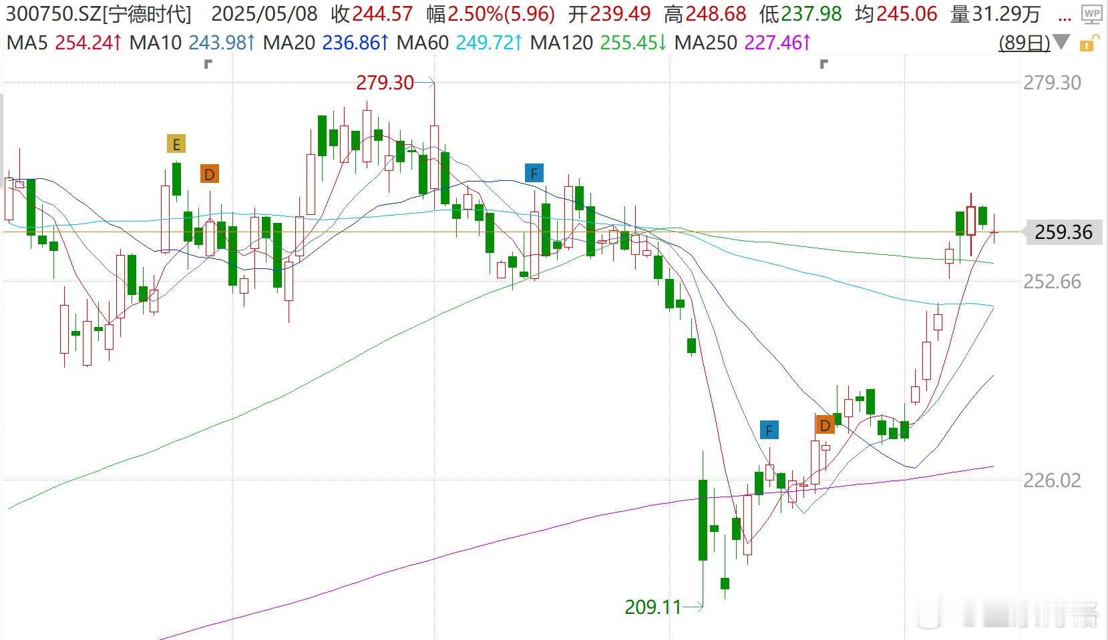The width and height of the screenshot is (1108, 640).
Task: Click the high price 高248.68
Action: point(705,13)
